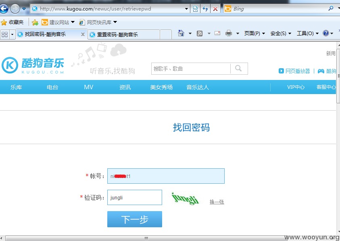Click the 酷狗 games controller link
Image resolution: width=340 pixels, height=241 pixels.
click(327, 71)
